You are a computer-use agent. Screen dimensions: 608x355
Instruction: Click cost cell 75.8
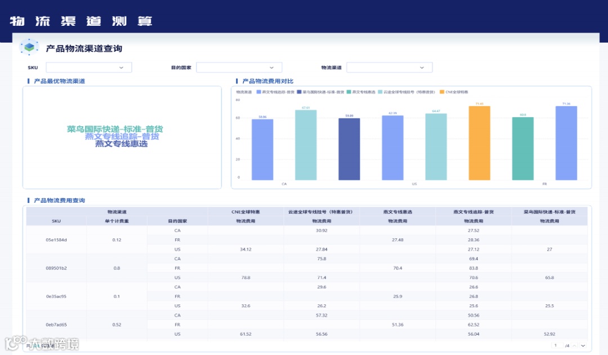(322, 259)
